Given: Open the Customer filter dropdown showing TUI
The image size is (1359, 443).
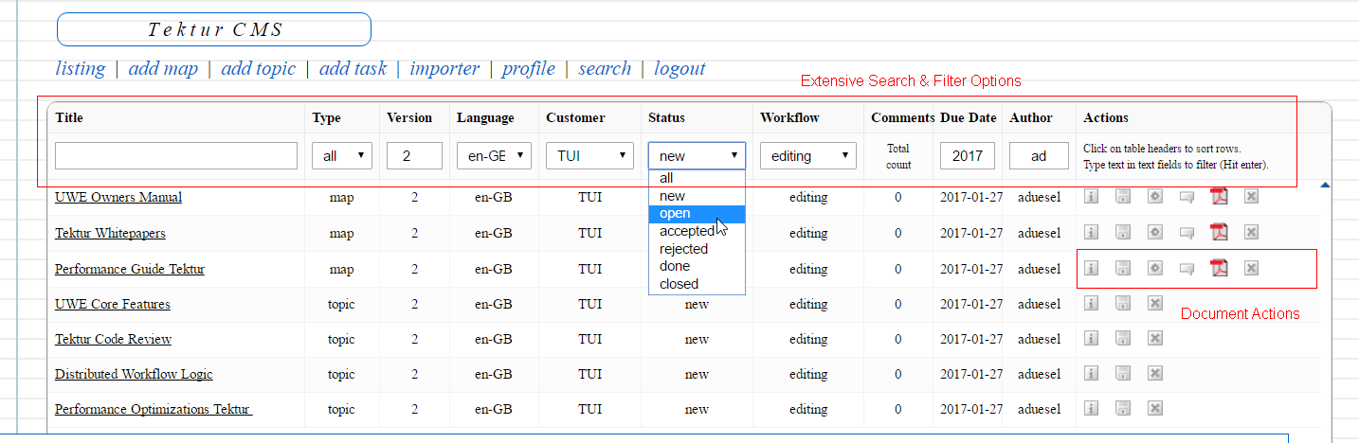Looking at the screenshot, I should coord(589,156).
